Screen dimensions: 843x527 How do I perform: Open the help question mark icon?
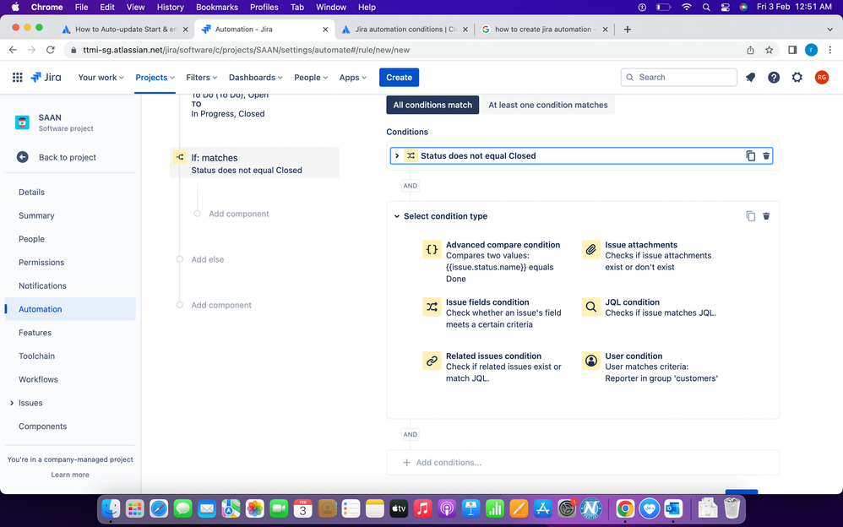tap(774, 78)
